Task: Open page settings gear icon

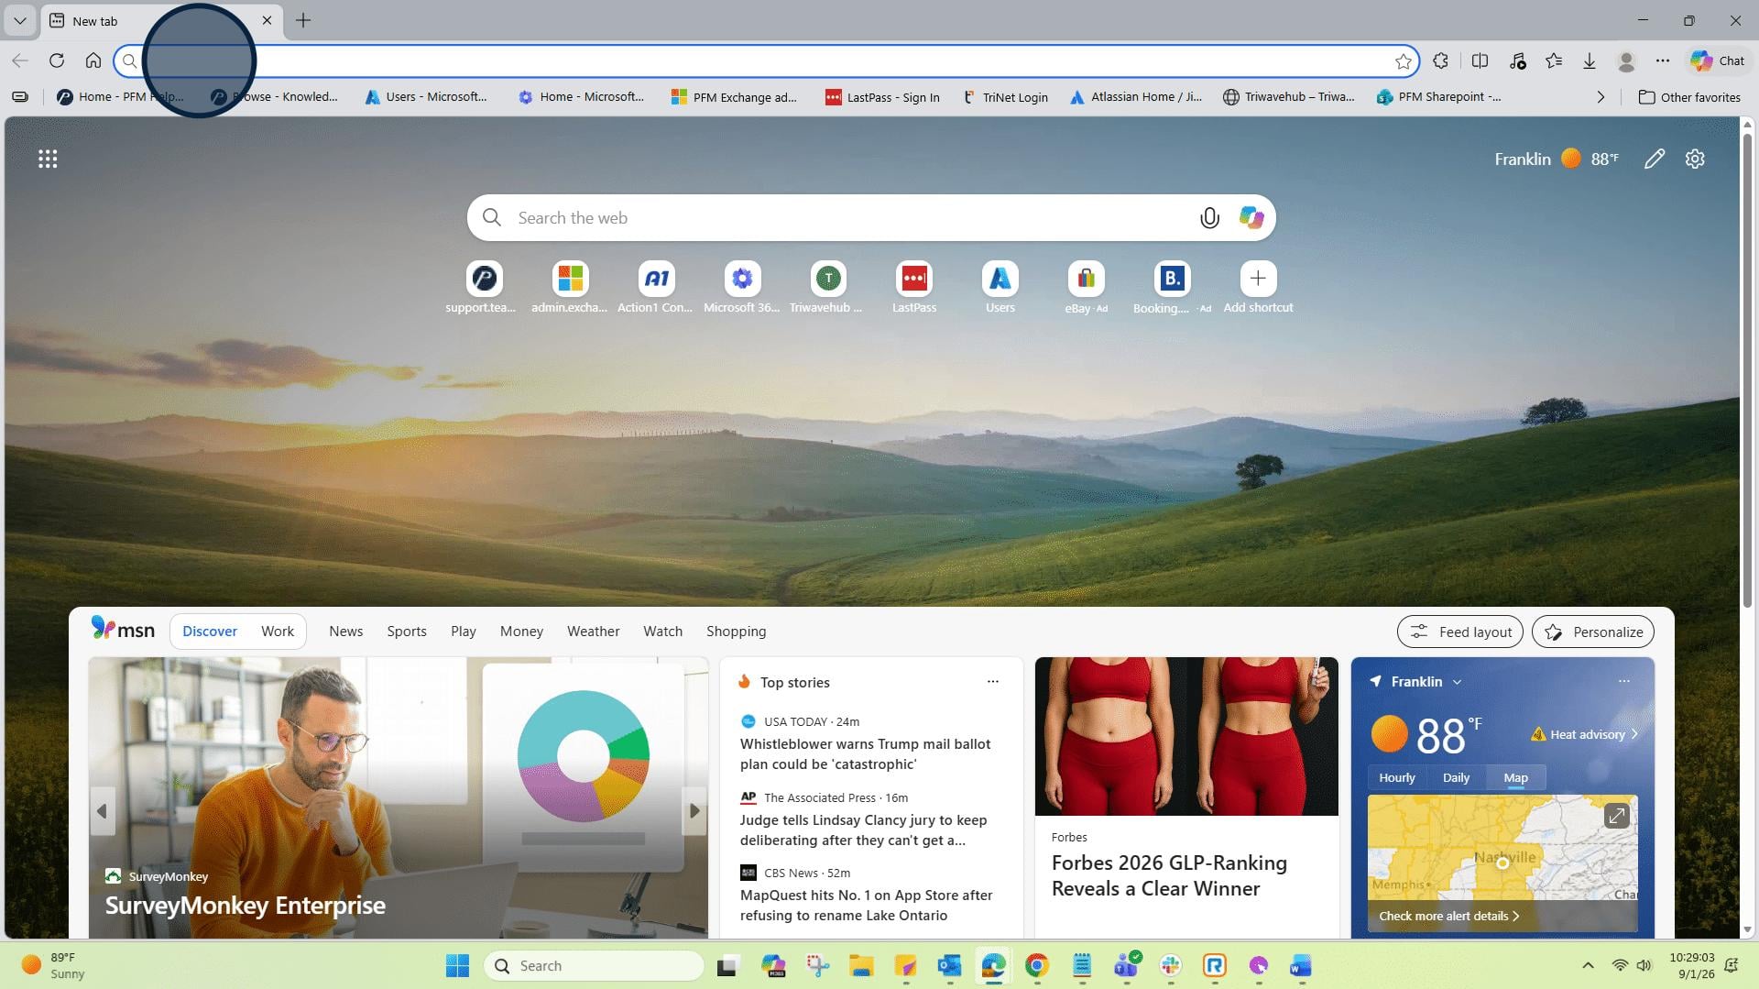Action: pyautogui.click(x=1695, y=159)
